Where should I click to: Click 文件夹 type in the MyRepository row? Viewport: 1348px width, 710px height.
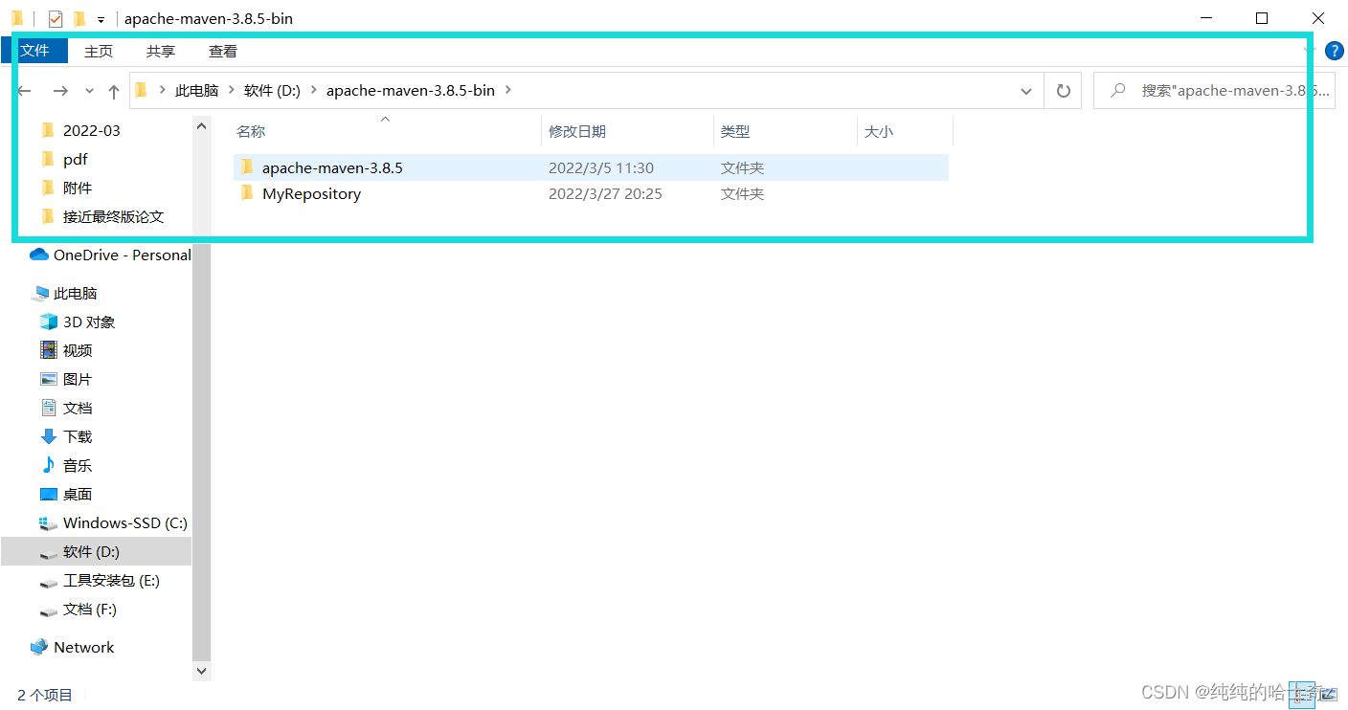[x=743, y=194]
